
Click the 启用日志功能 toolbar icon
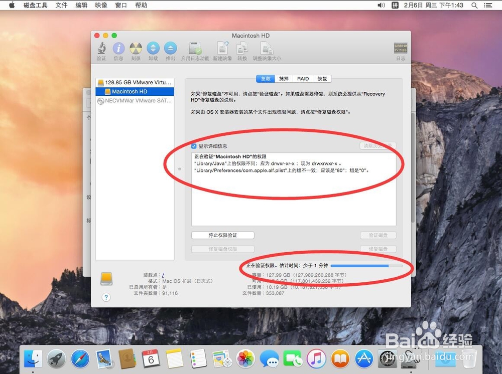(195, 49)
